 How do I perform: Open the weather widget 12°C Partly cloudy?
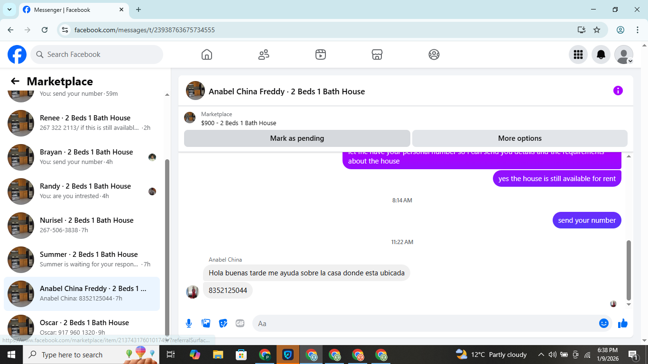point(491,355)
